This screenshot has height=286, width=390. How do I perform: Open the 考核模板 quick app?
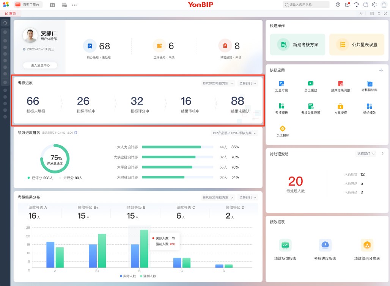tap(281, 109)
